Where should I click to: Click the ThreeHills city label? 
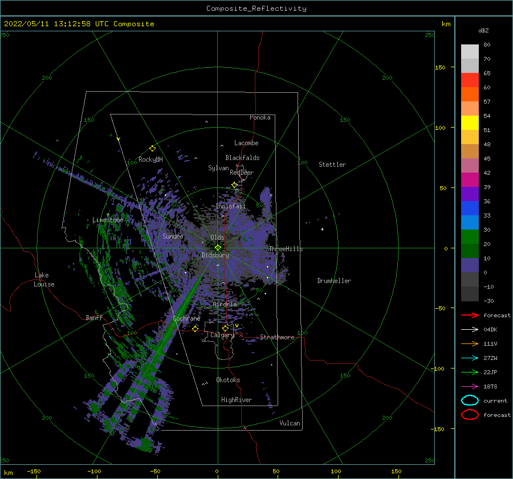click(286, 249)
